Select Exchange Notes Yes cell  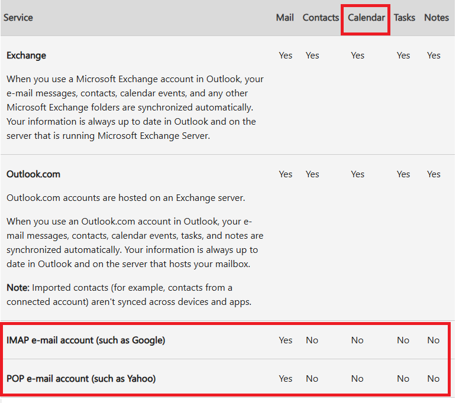point(434,56)
